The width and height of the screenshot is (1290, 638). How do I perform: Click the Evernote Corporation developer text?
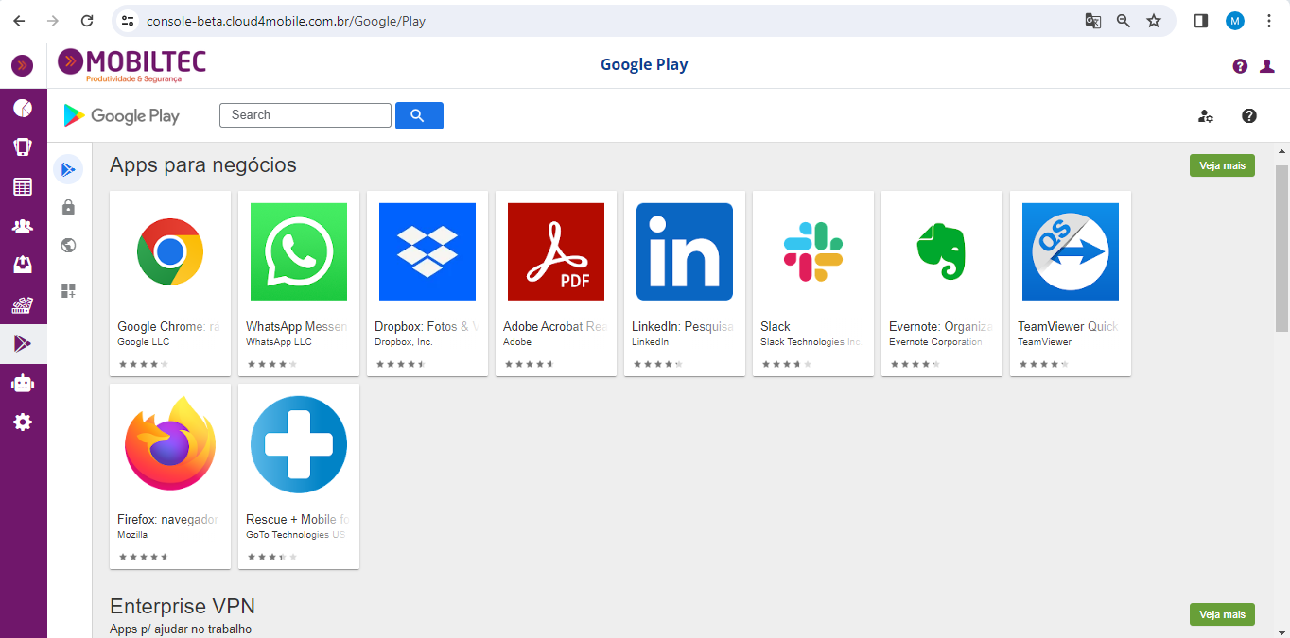pyautogui.click(x=936, y=342)
